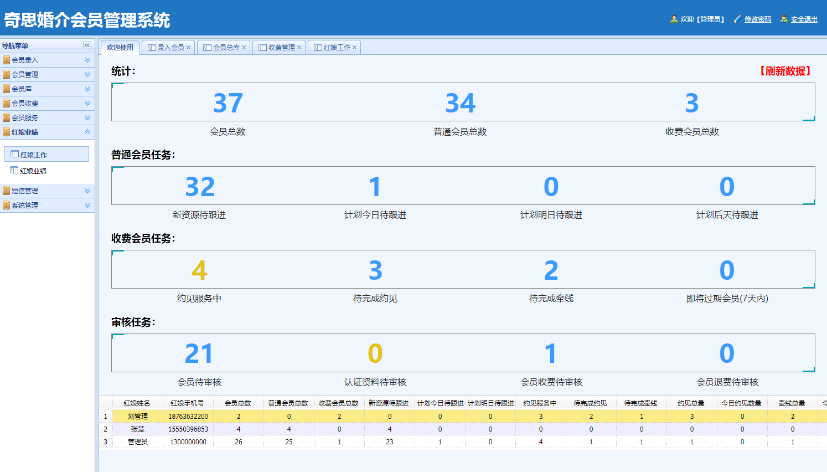Viewport: 827px width, 472px height.
Task: Close the 收费管理 tab
Action: [299, 48]
